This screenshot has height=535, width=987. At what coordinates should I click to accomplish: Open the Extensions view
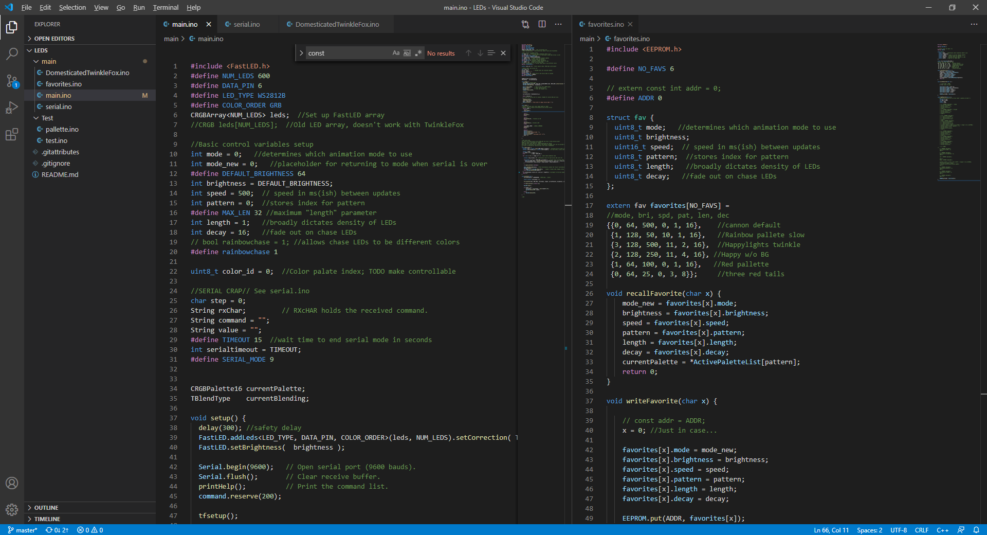12,135
